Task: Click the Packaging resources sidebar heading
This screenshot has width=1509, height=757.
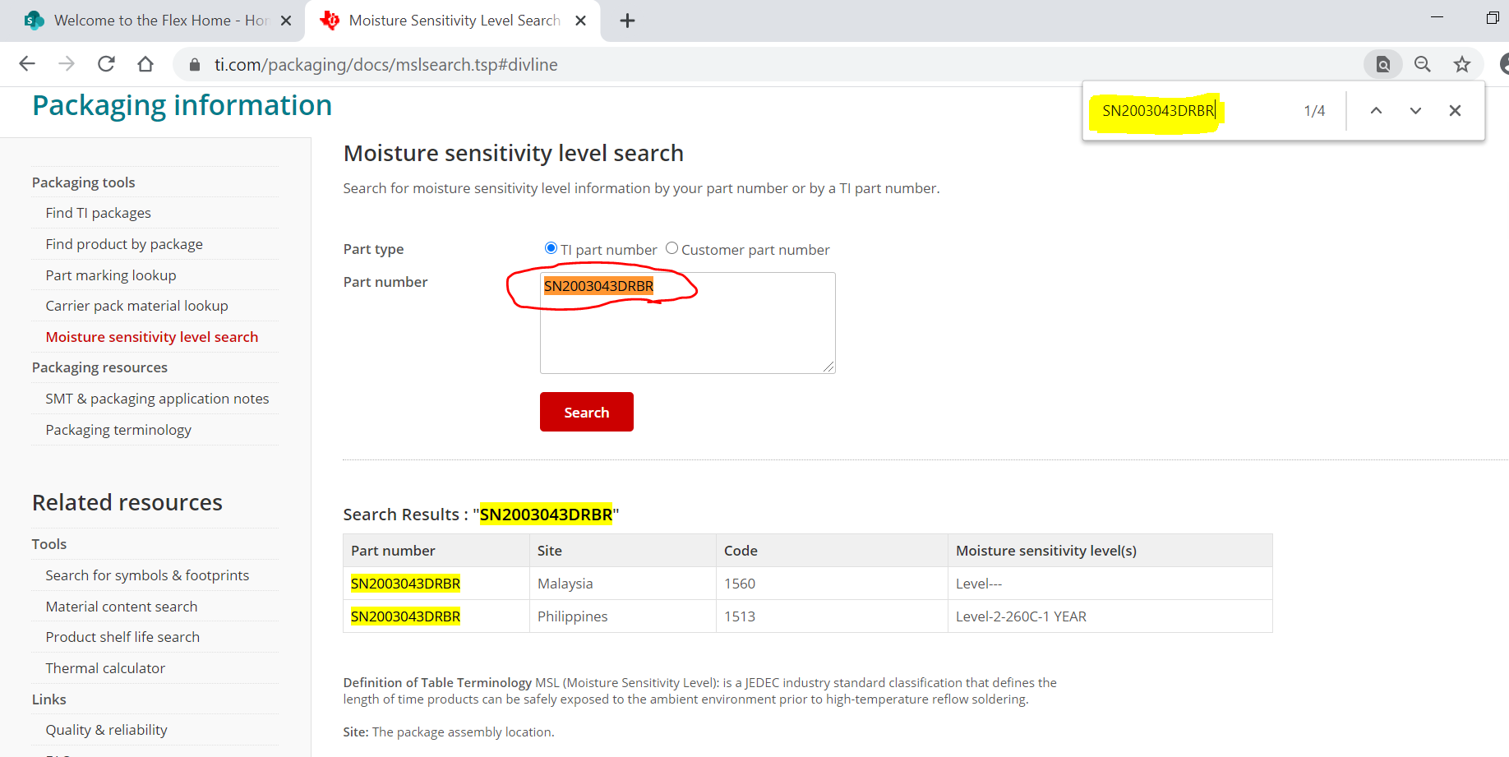Action: [99, 367]
